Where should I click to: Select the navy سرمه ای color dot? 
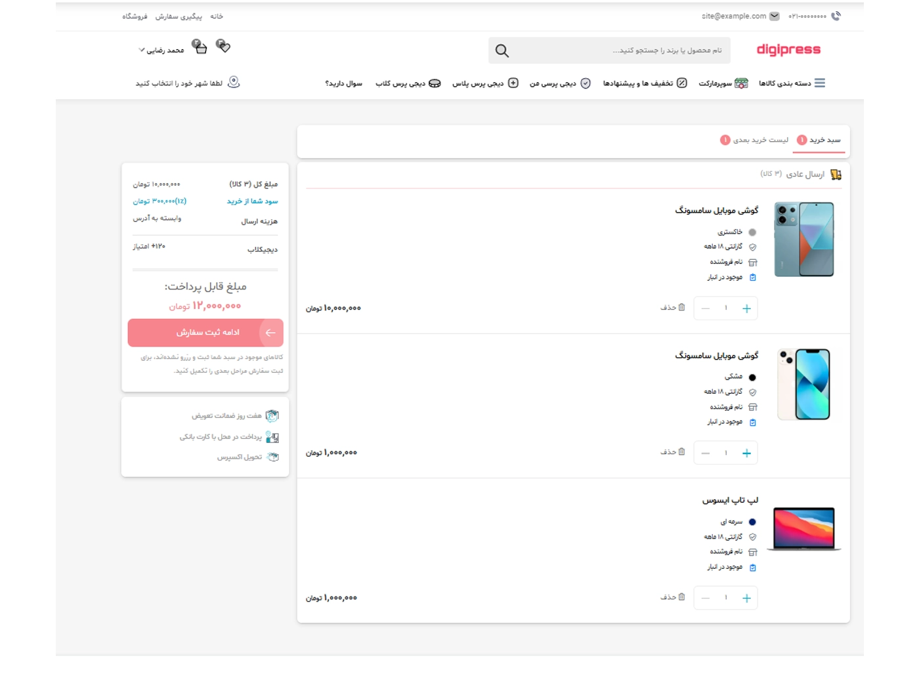click(752, 522)
